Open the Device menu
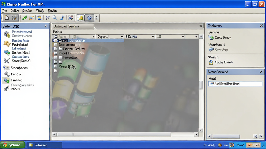Image resolution: width=266 pixels, height=149 pixels. 27,11
